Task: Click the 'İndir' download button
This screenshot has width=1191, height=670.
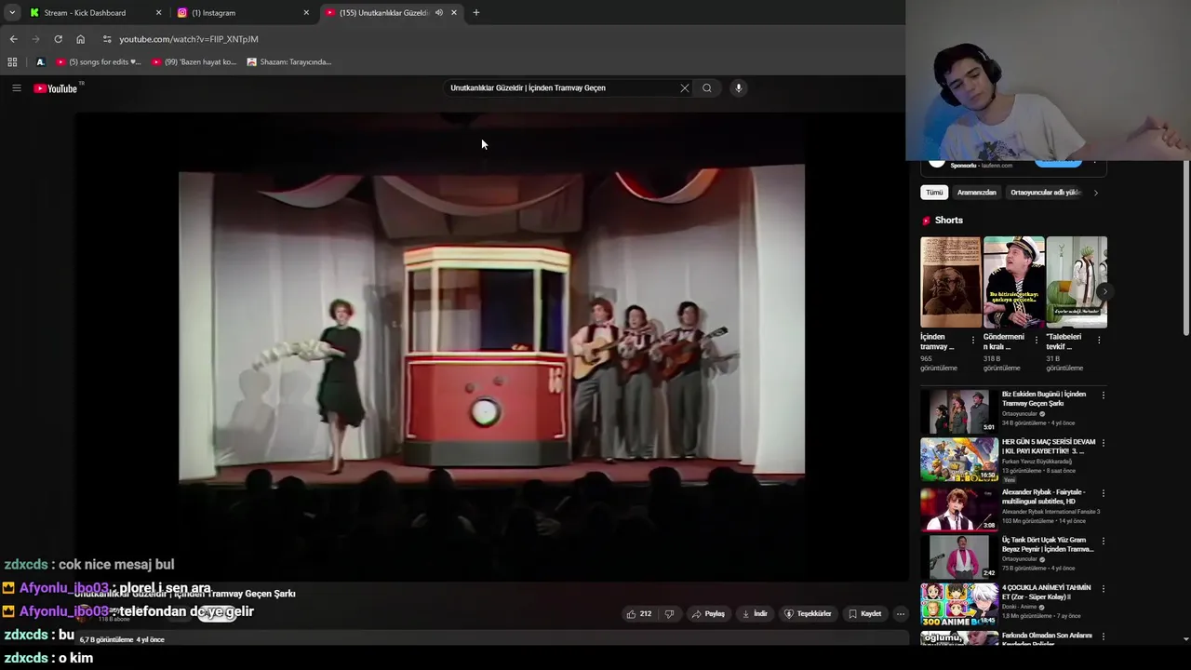Action: point(755,614)
